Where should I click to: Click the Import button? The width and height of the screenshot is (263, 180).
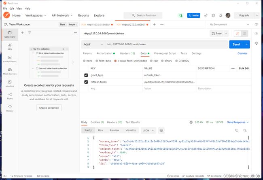(73, 24)
